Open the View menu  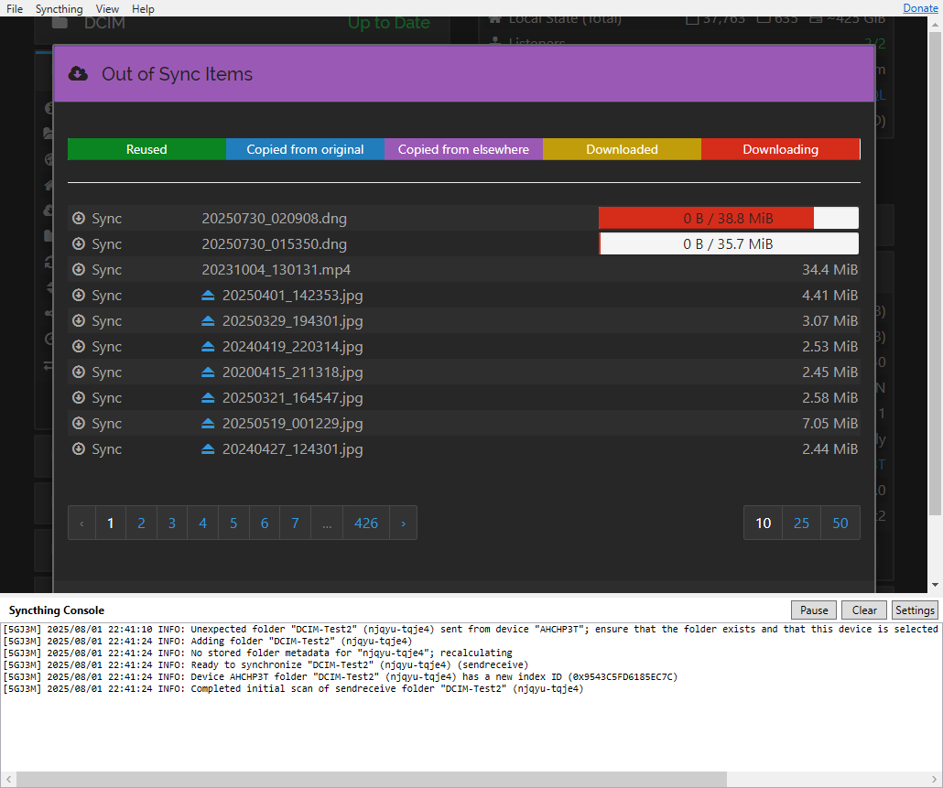coord(107,8)
